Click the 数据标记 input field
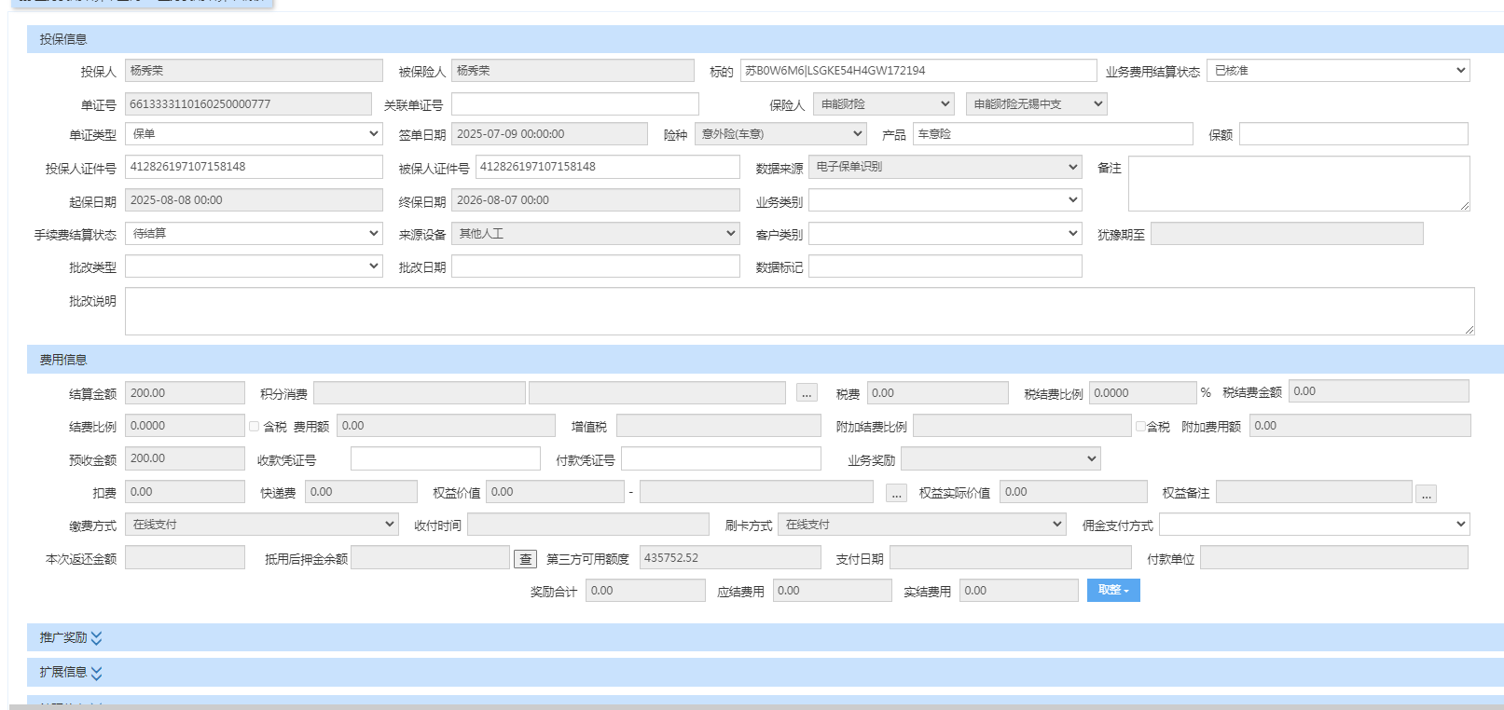The height and width of the screenshot is (710, 1504). click(x=945, y=266)
